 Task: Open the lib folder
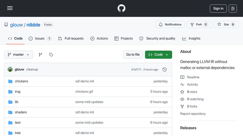click(x=17, y=102)
